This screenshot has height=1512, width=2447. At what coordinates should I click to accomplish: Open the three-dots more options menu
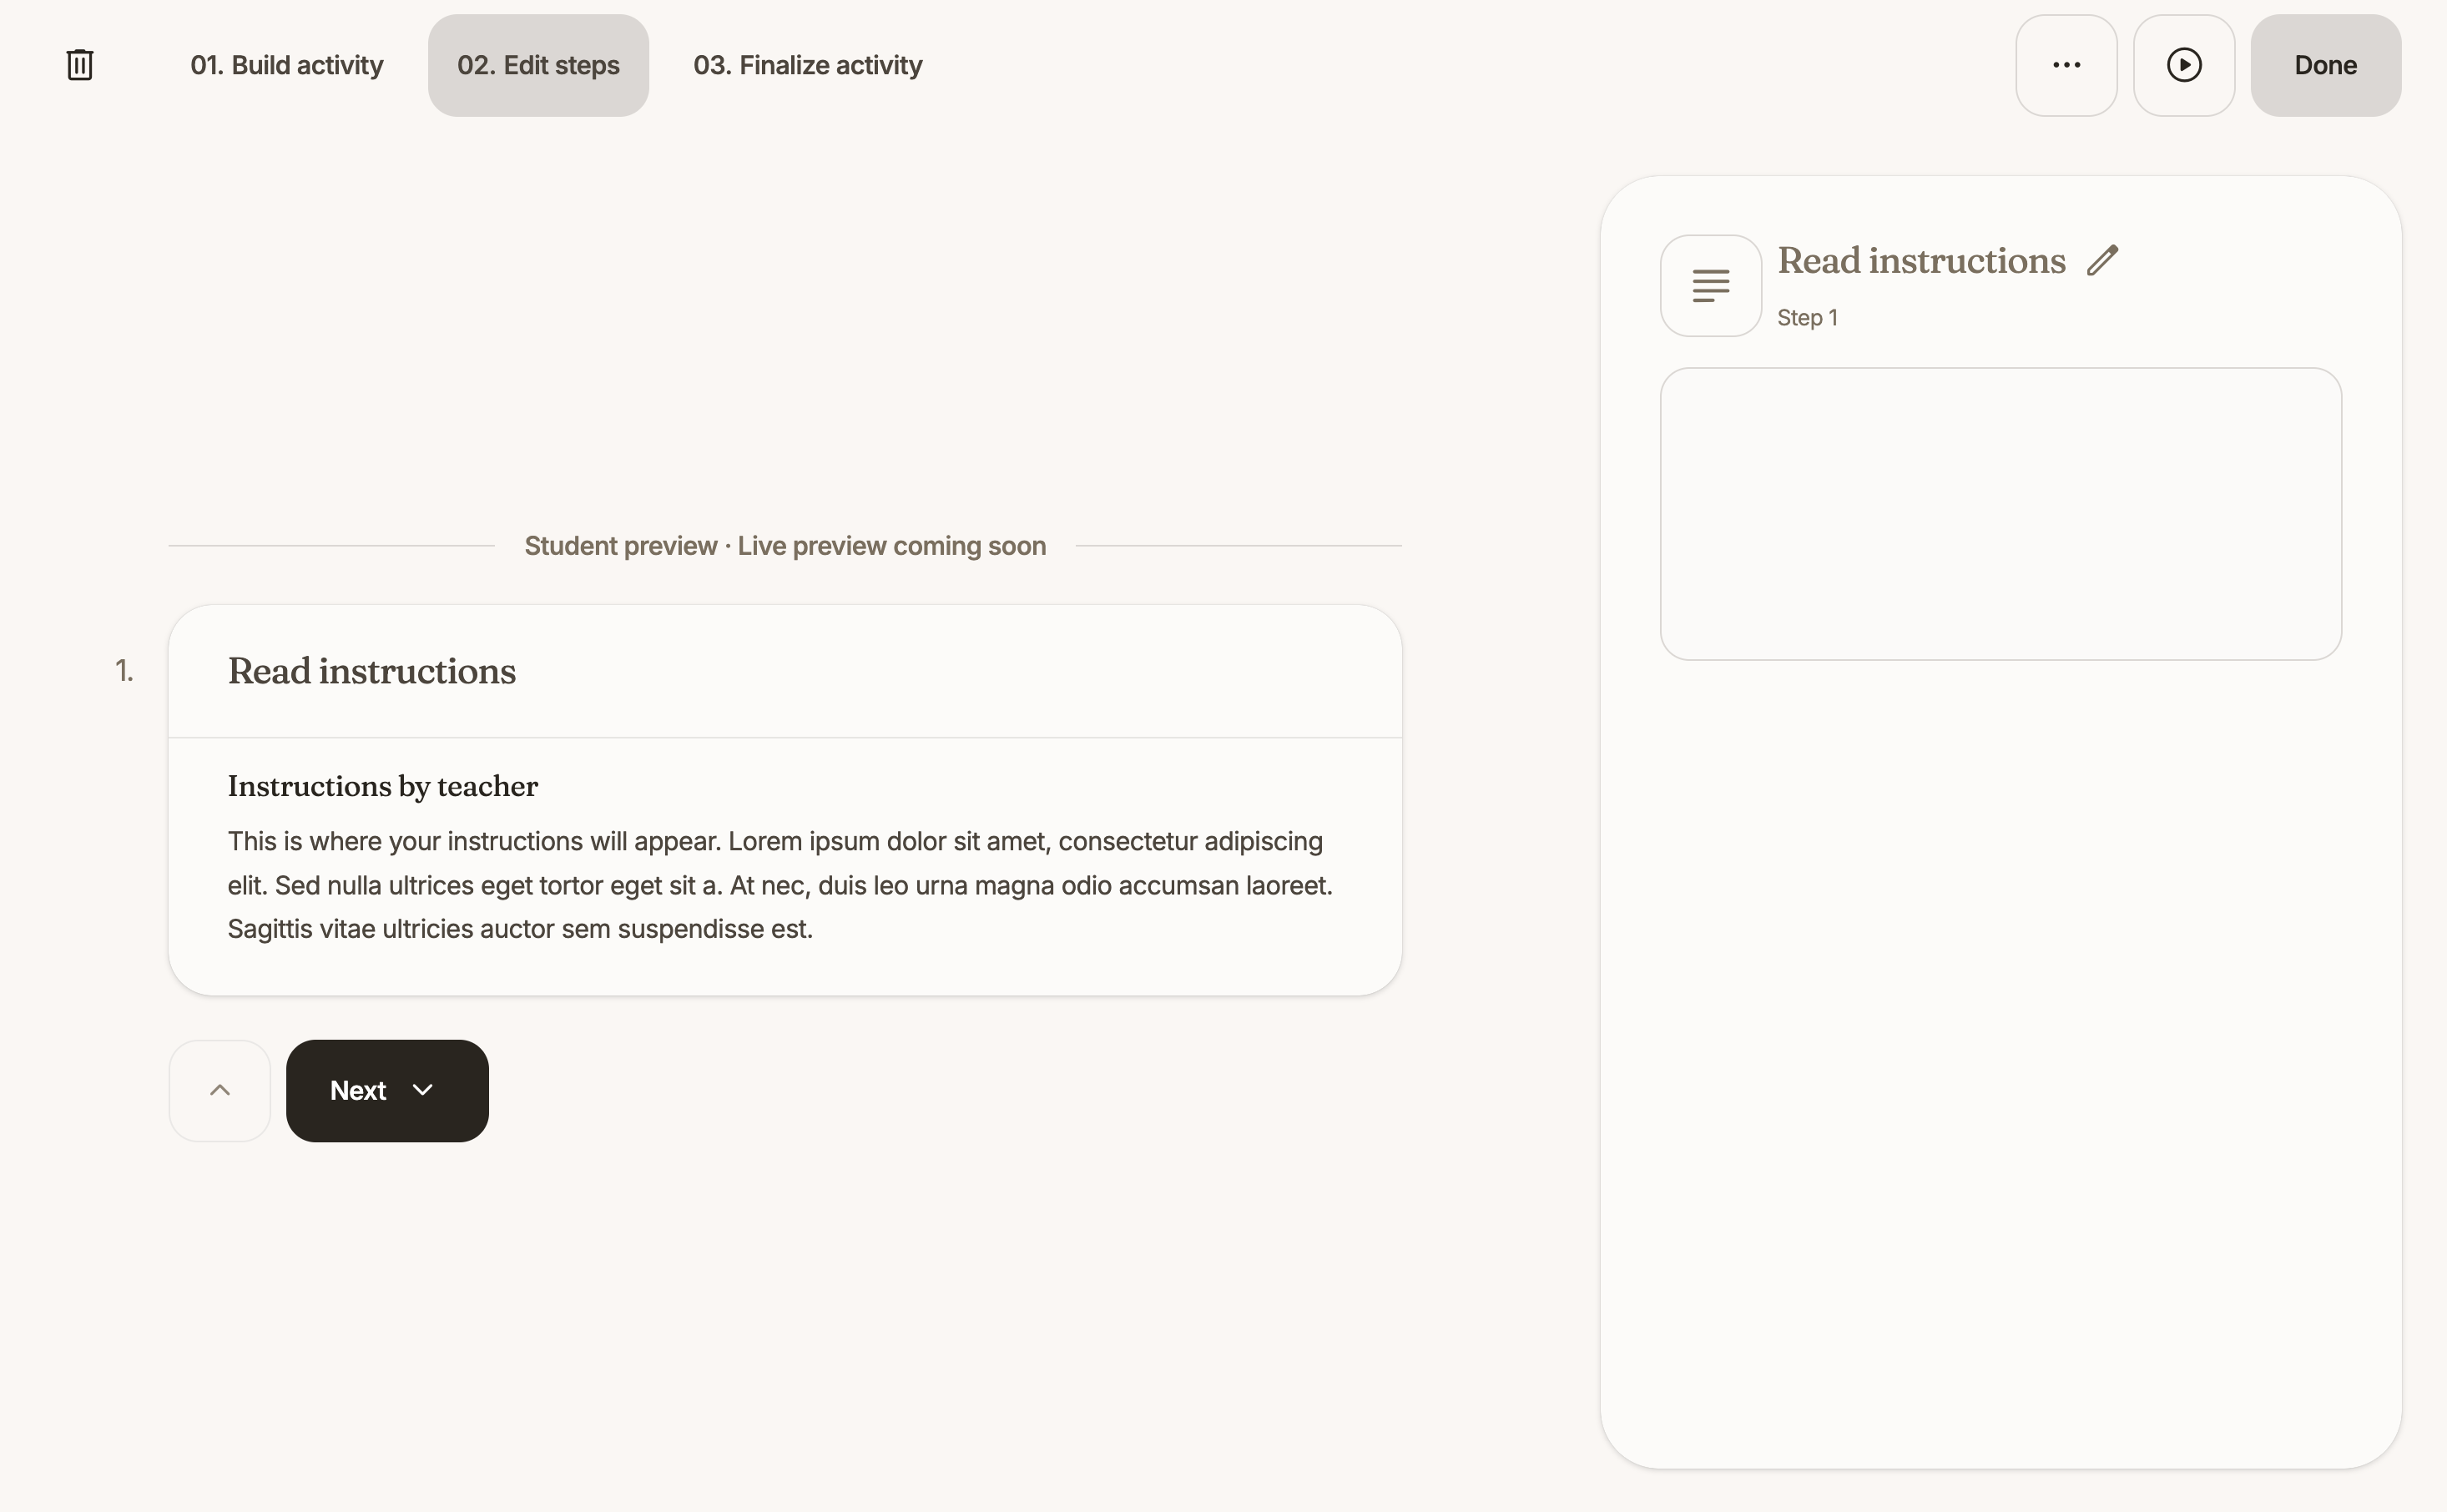(x=2066, y=65)
